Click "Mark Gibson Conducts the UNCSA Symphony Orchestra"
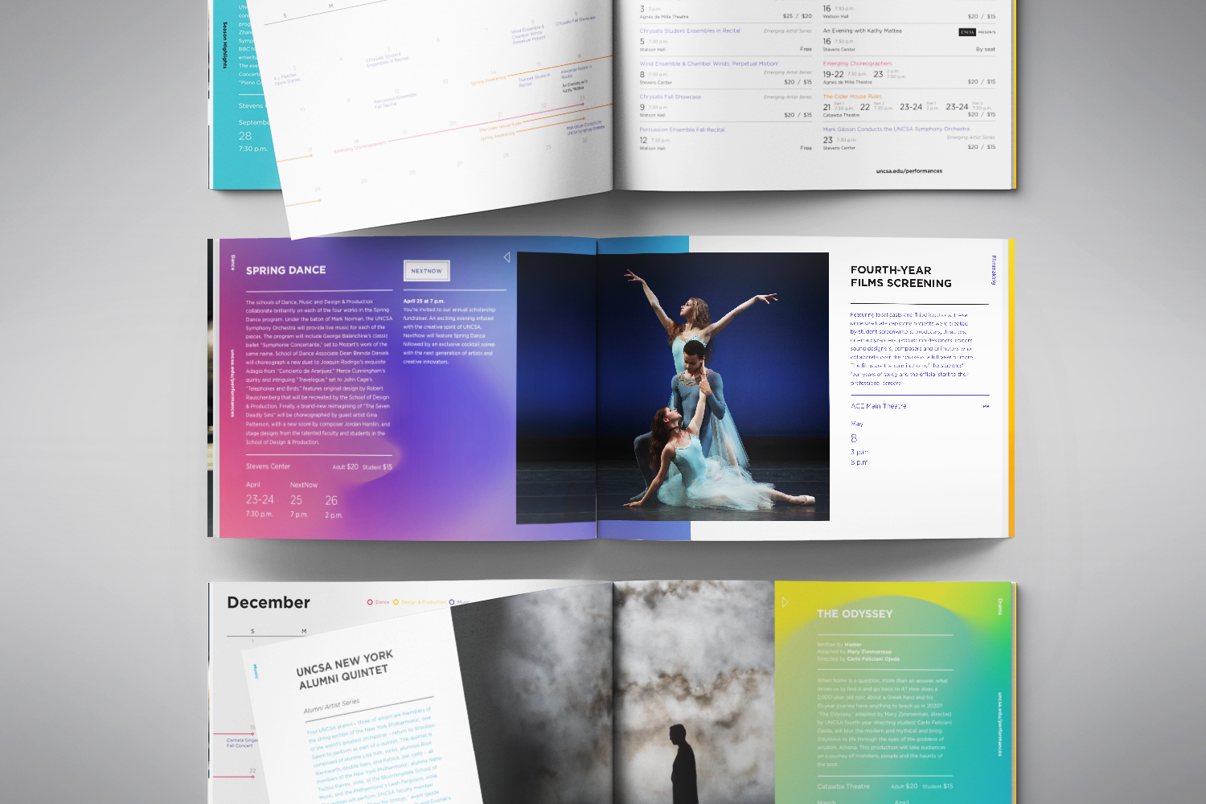1206x804 pixels. [x=896, y=129]
